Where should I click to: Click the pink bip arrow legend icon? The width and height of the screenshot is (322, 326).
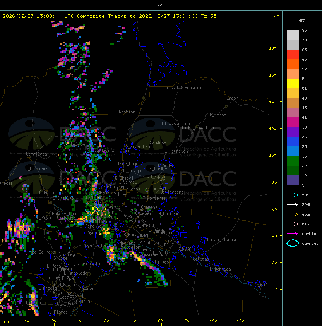point(293,224)
